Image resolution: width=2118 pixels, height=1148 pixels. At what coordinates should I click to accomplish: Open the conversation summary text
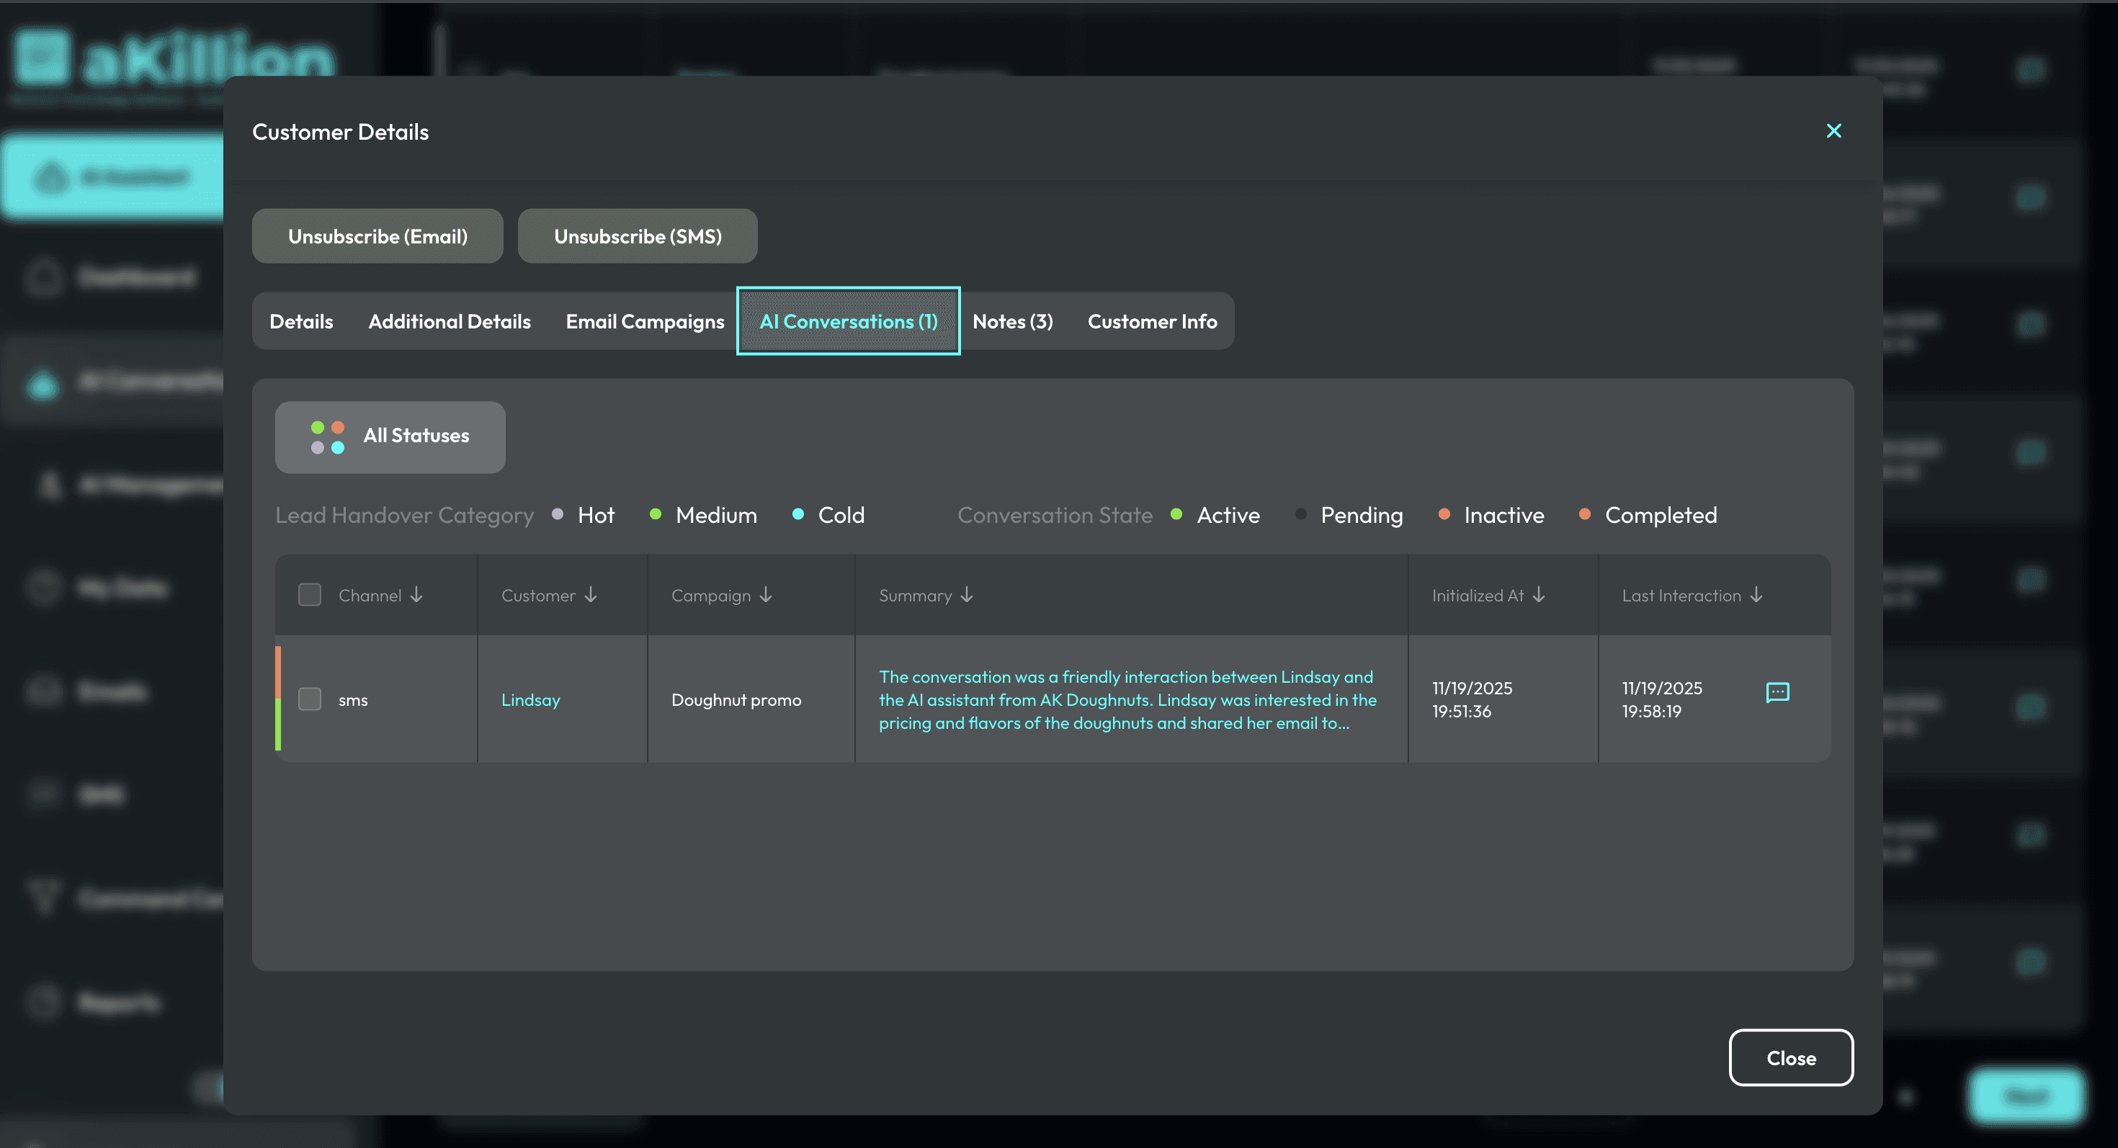click(1127, 699)
